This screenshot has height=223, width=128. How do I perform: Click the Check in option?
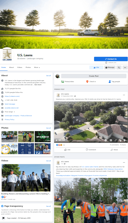pyautogui.click(x=91, y=82)
